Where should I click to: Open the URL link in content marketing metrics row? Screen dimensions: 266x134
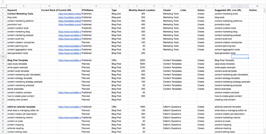click(x=70, y=117)
